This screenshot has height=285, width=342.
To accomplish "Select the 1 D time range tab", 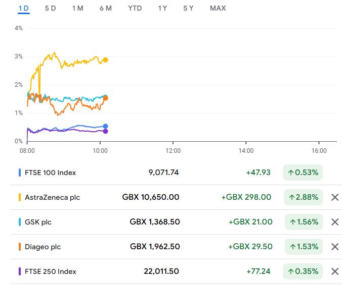I will (24, 8).
